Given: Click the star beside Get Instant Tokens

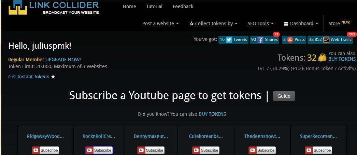Looking at the screenshot, I should [53, 77].
